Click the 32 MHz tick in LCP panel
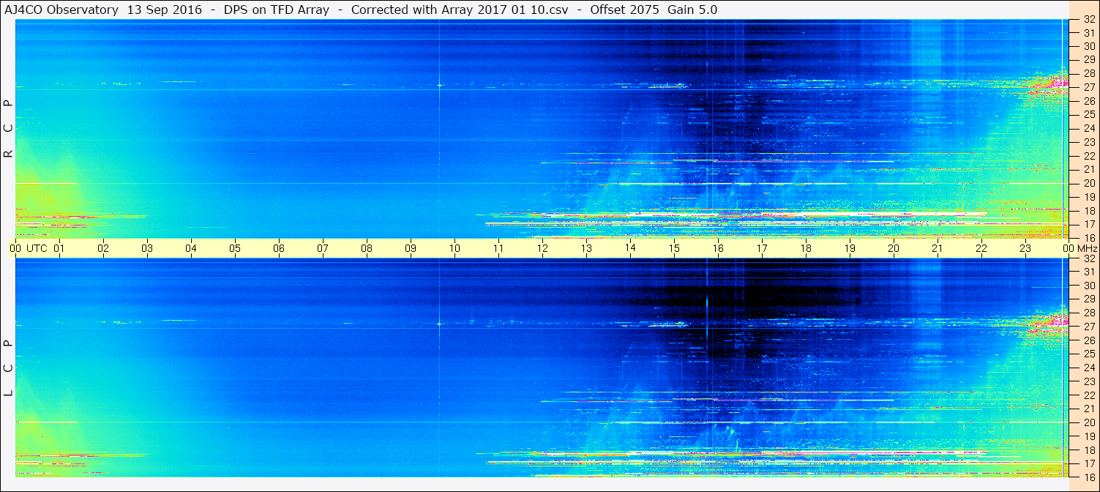Viewport: 1100px width, 492px height. 1089,258
